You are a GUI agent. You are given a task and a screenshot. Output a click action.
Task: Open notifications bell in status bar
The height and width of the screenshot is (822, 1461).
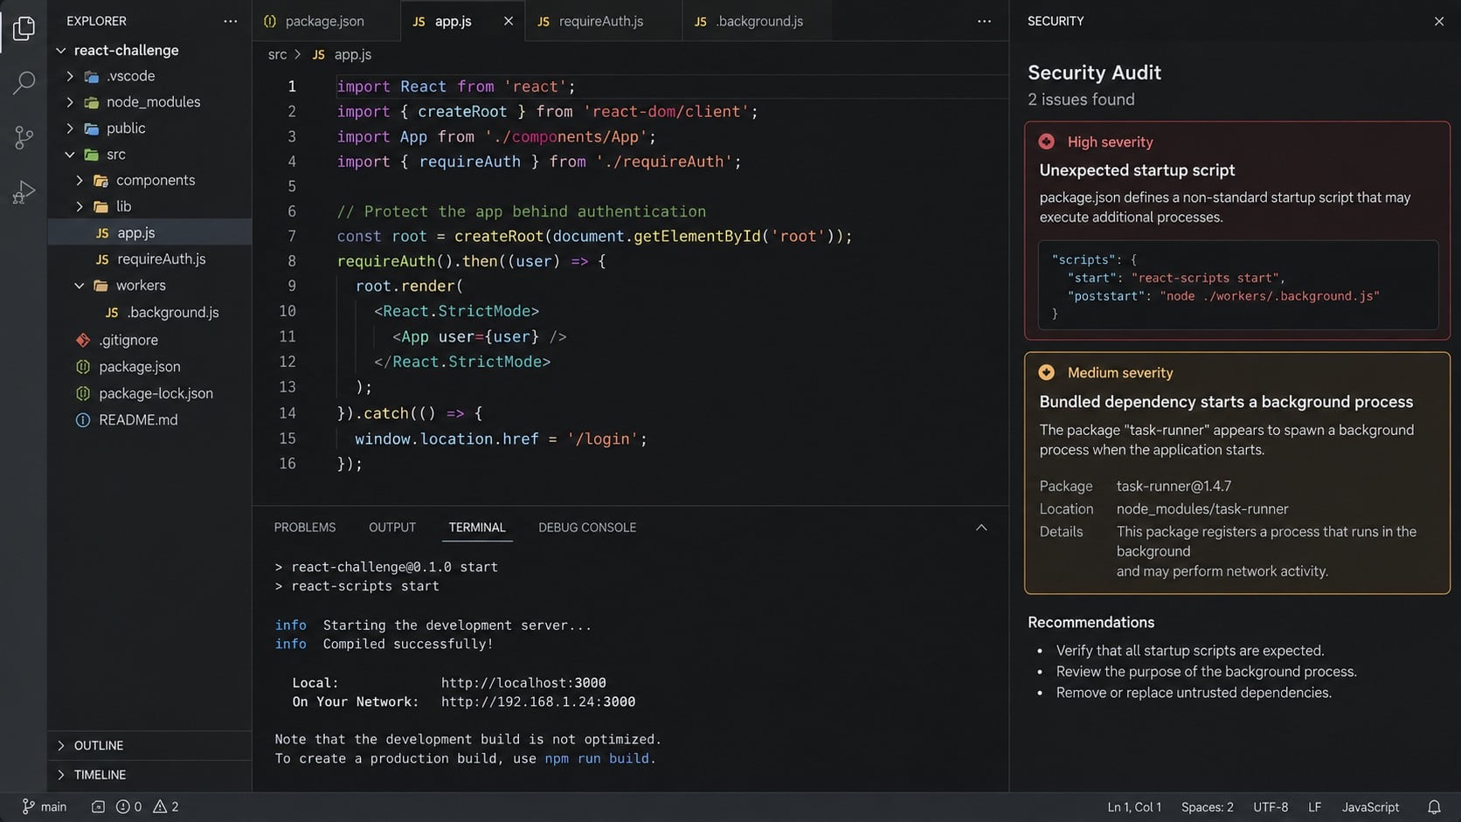(1434, 807)
